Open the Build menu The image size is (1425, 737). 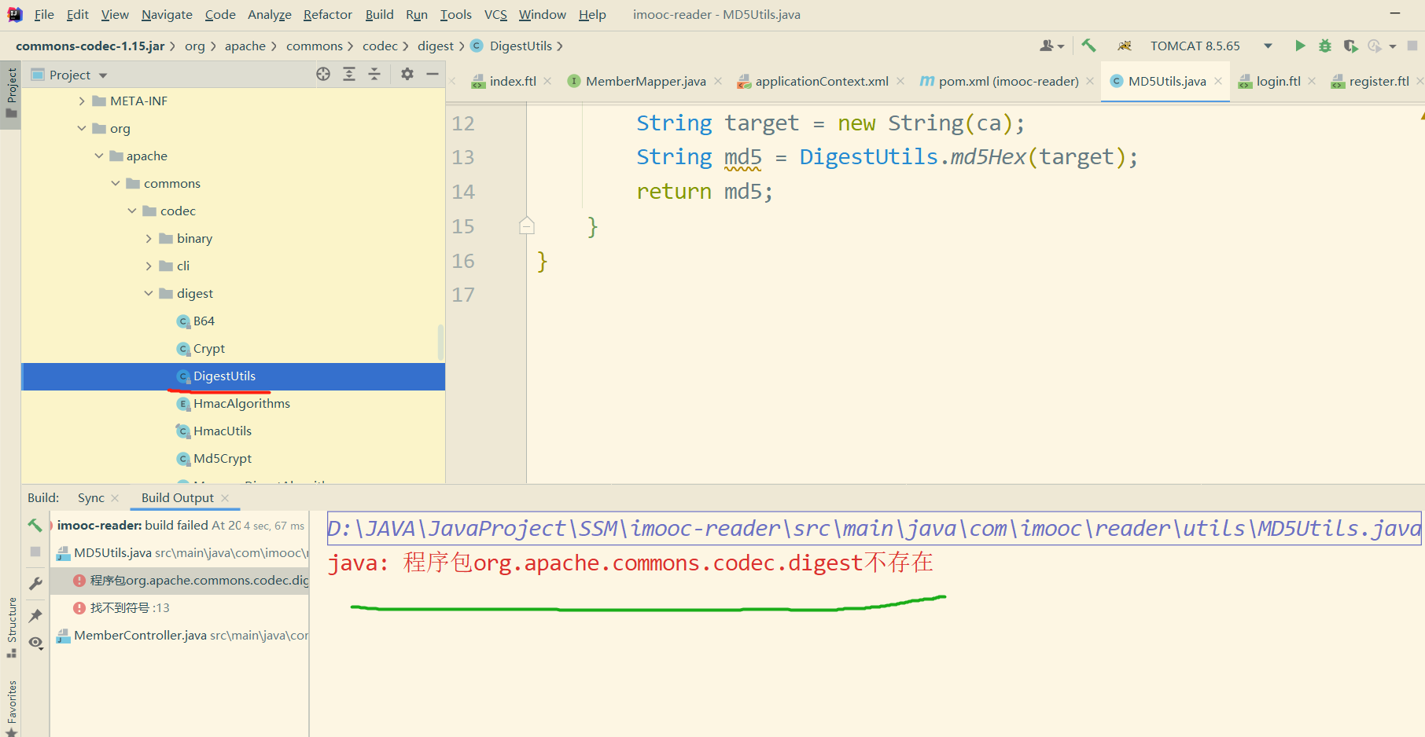tap(379, 14)
